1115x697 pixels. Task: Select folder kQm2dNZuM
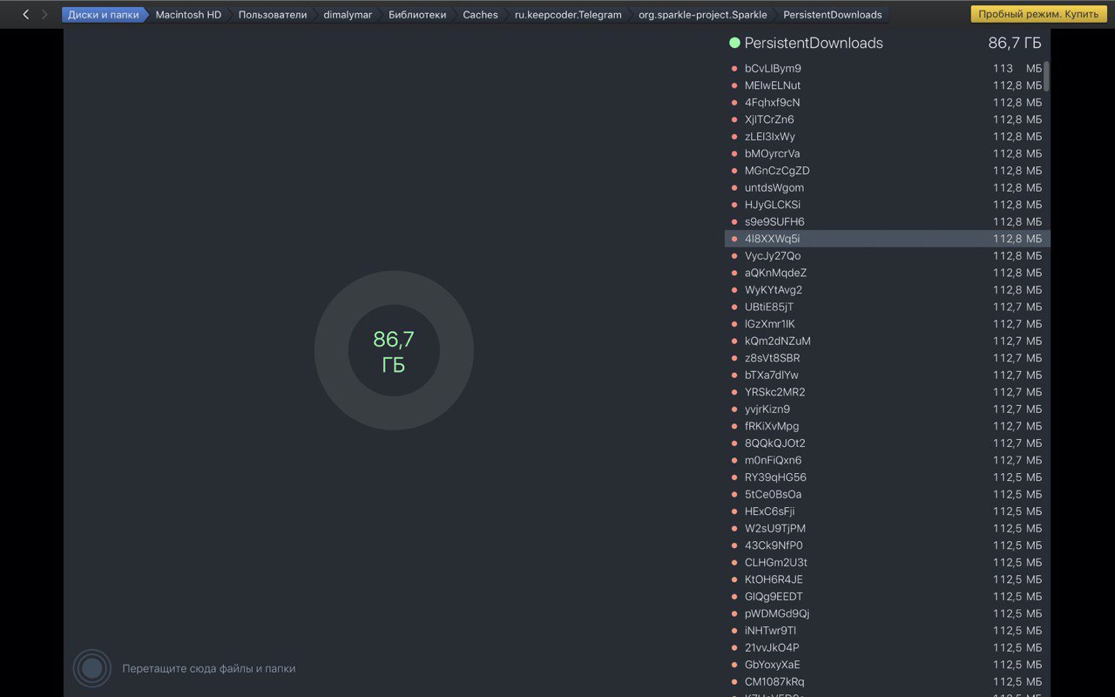tap(888, 341)
